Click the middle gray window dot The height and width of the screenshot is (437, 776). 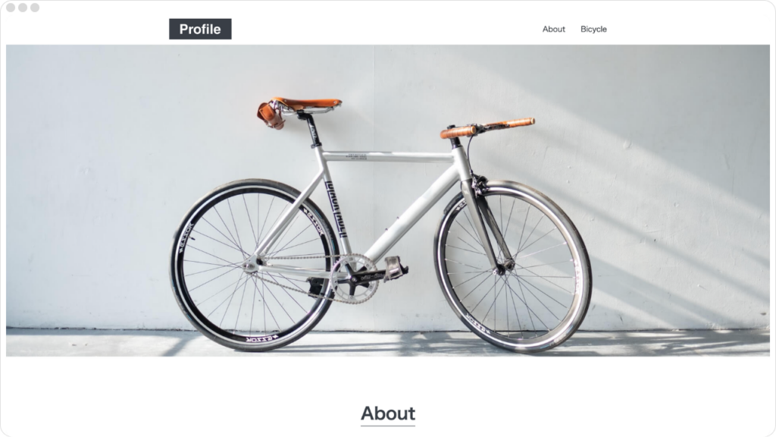pyautogui.click(x=22, y=8)
